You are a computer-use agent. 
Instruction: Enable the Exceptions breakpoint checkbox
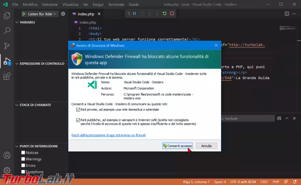(23, 172)
